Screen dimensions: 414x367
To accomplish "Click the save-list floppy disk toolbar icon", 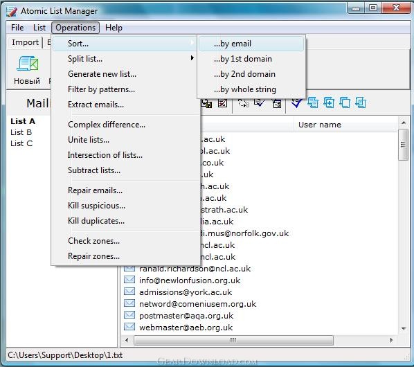I will (206, 103).
